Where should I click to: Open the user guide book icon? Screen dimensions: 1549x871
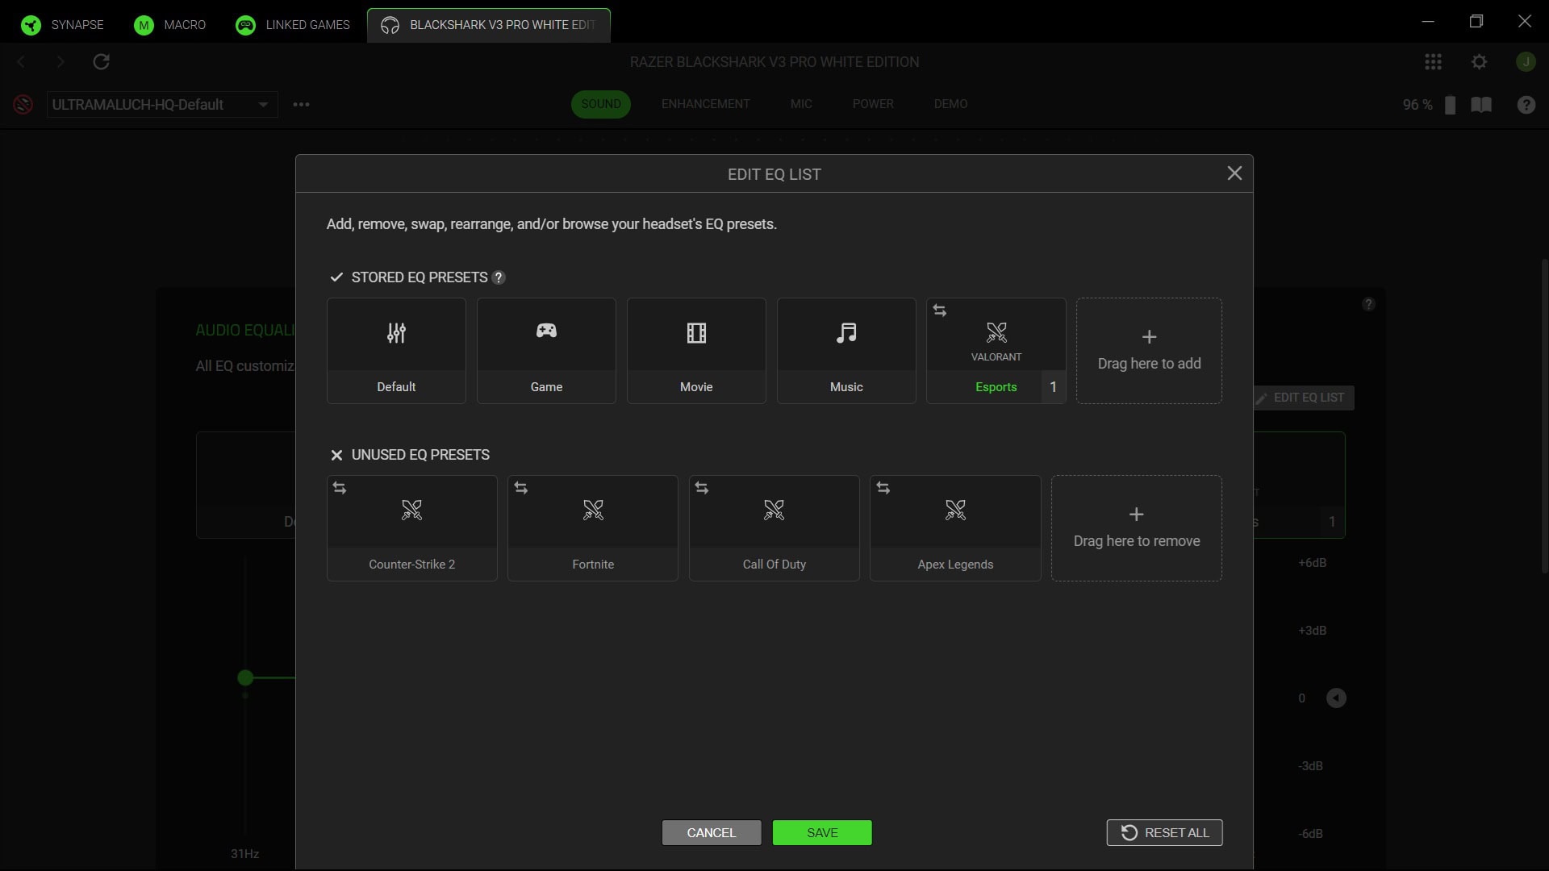tap(1481, 105)
